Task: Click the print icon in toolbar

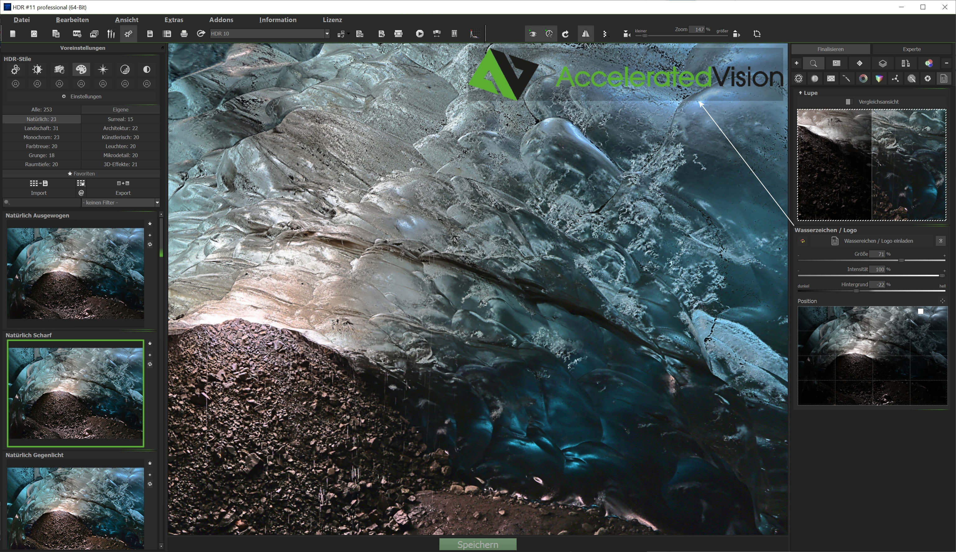Action: pyautogui.click(x=184, y=34)
